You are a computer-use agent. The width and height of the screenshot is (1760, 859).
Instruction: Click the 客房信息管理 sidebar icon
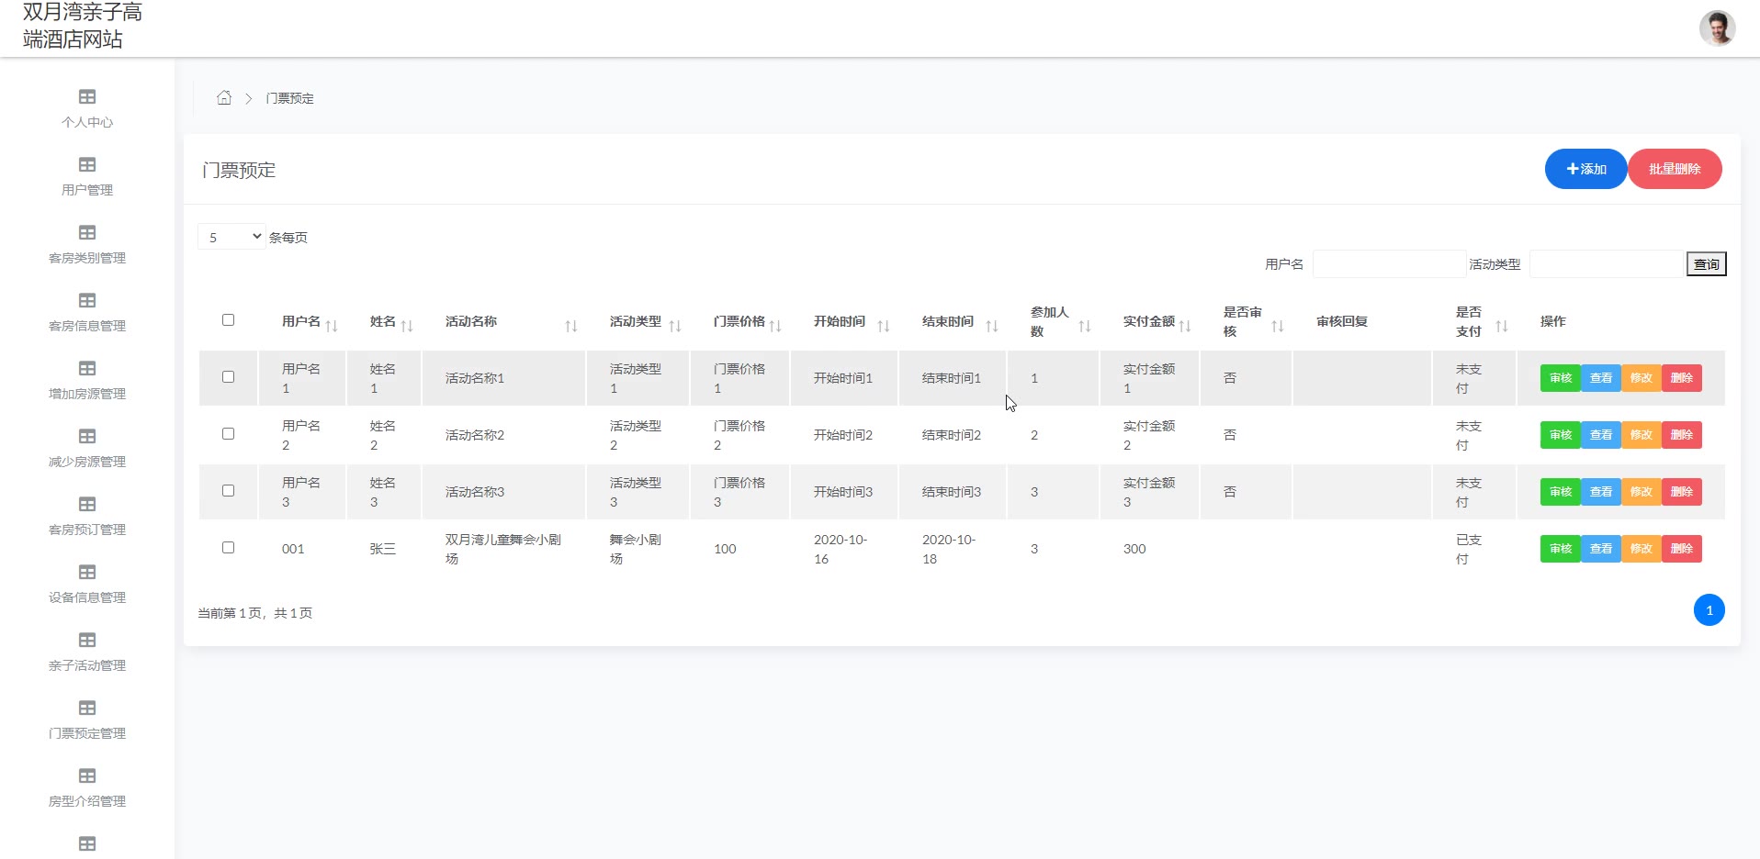(87, 301)
